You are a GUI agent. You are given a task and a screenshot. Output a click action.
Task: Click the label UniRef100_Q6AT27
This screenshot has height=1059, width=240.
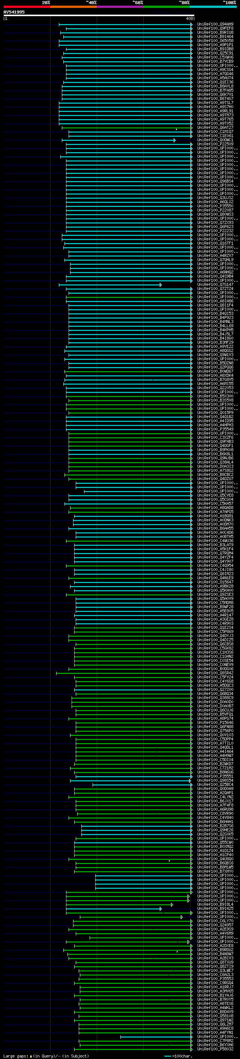point(215,127)
